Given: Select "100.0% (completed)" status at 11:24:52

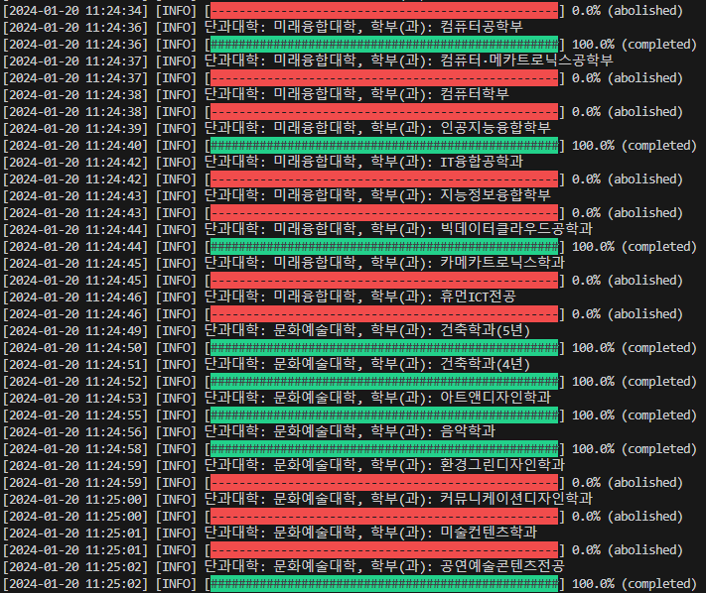Looking at the screenshot, I should (x=634, y=381).
